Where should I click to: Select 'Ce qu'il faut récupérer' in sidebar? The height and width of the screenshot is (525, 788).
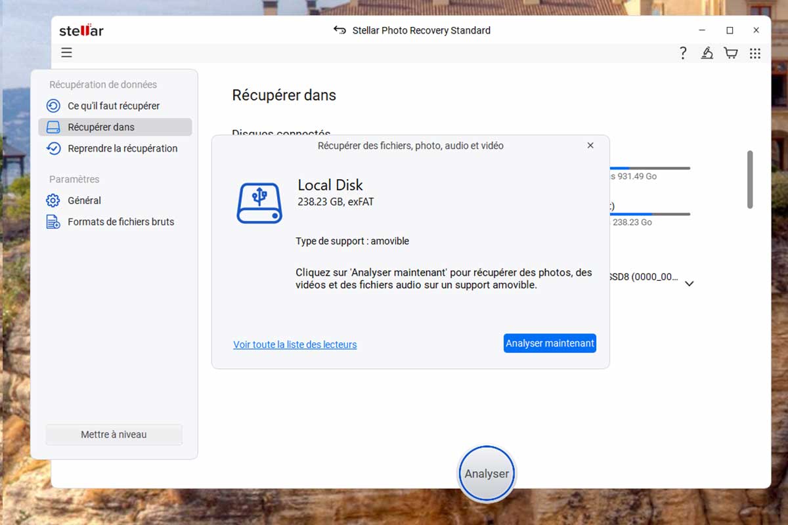point(114,106)
